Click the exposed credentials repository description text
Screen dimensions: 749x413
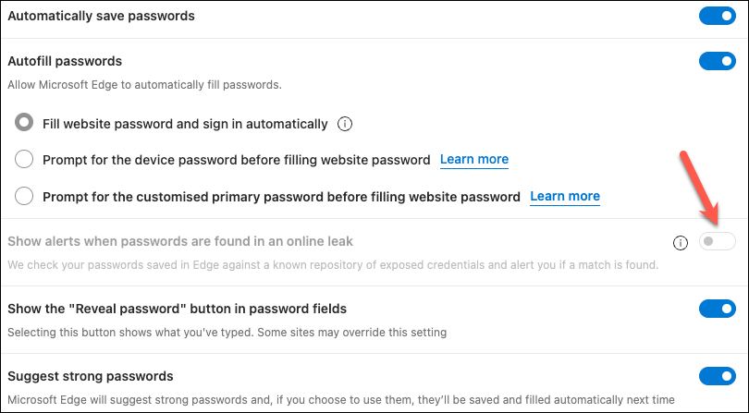pyautogui.click(x=332, y=265)
